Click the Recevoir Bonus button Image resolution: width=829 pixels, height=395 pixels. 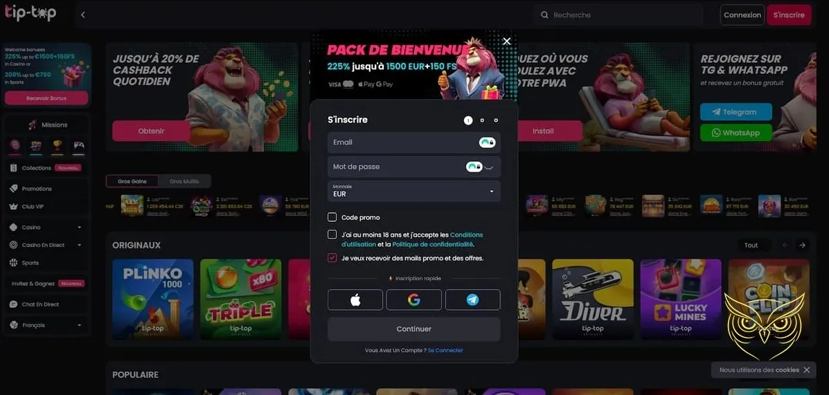click(x=46, y=98)
